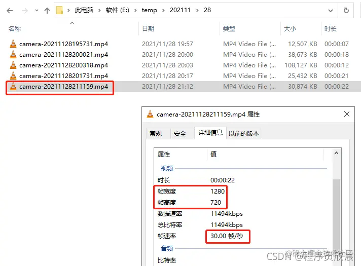The height and width of the screenshot is (266, 361).
Task: Select the 帧高度 720 row
Action: (x=189, y=203)
